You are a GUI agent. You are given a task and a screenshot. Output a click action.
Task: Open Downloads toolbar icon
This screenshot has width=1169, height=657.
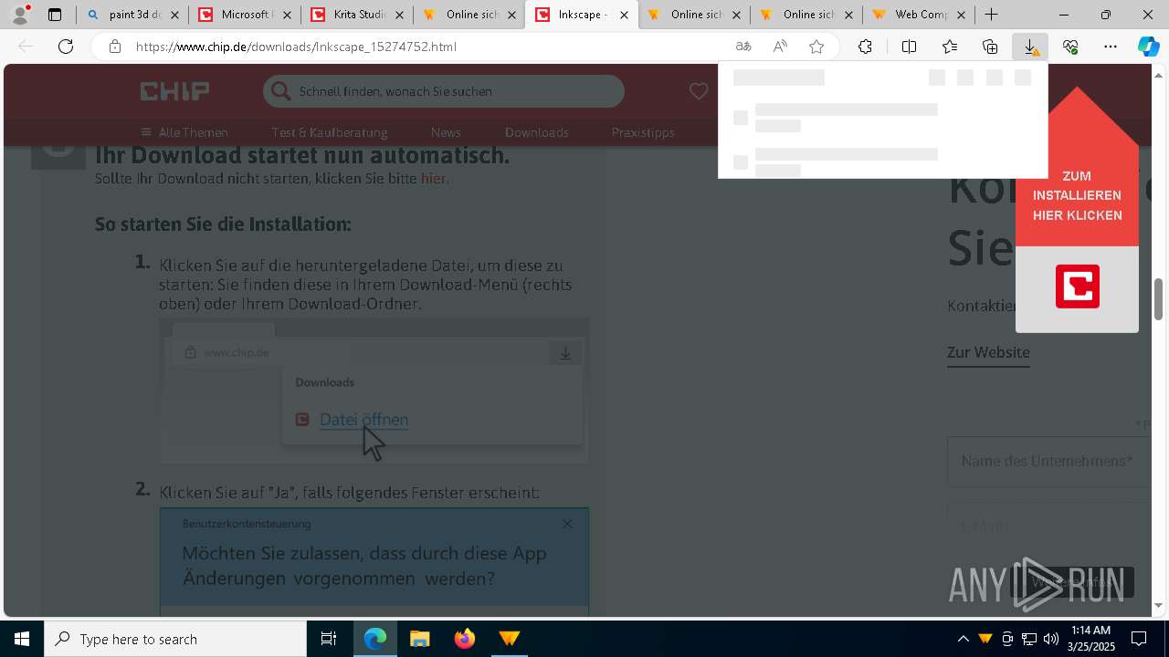1030,47
